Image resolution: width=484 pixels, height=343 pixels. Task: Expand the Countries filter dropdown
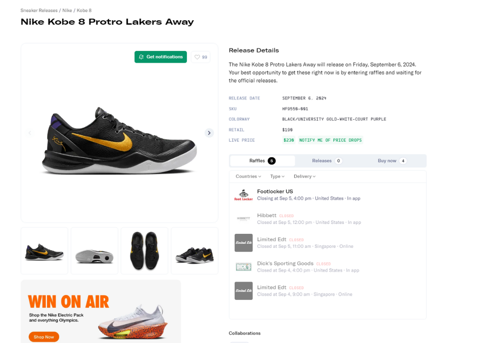(x=248, y=176)
